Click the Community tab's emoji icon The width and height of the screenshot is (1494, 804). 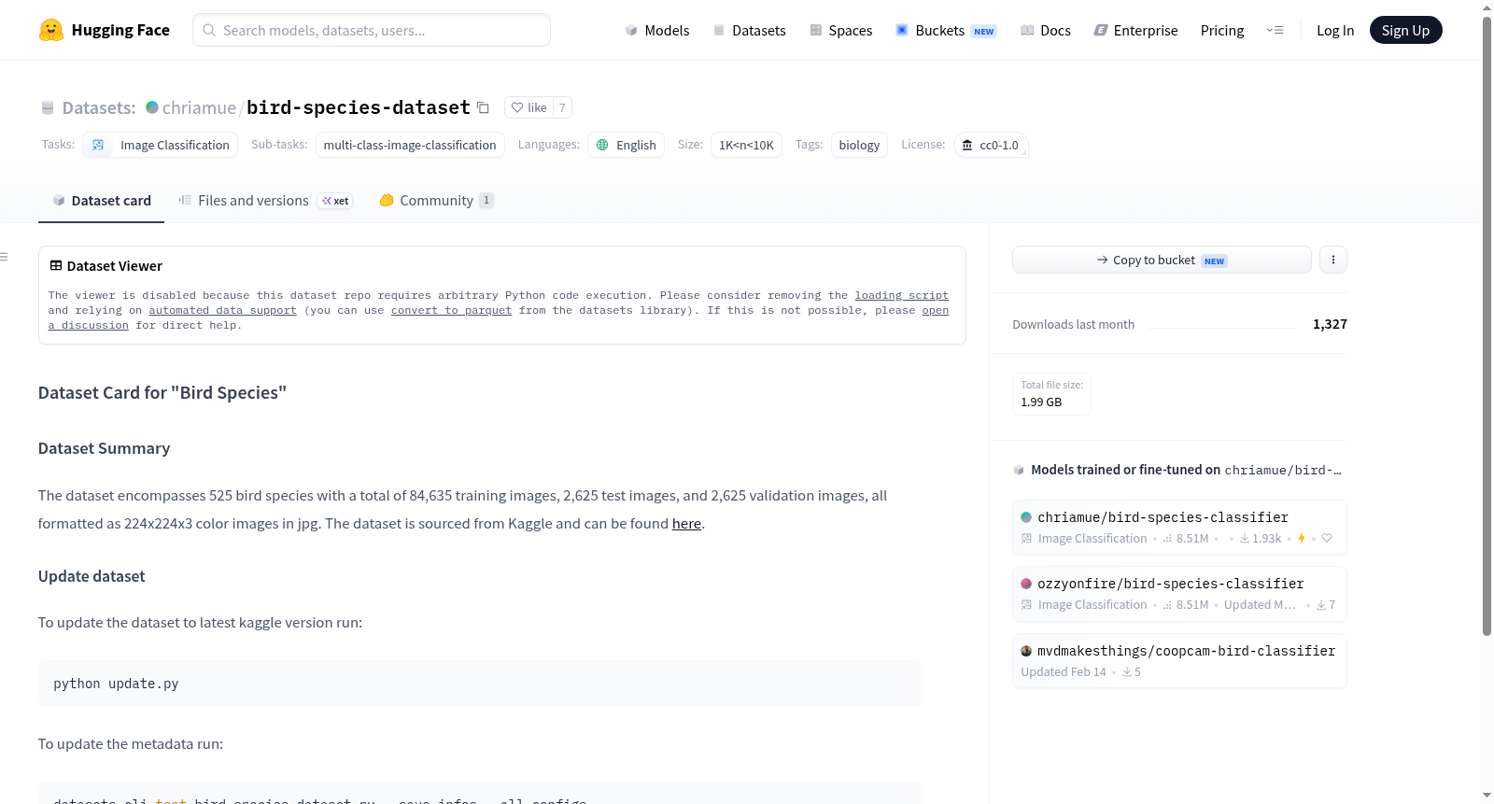pos(387,200)
